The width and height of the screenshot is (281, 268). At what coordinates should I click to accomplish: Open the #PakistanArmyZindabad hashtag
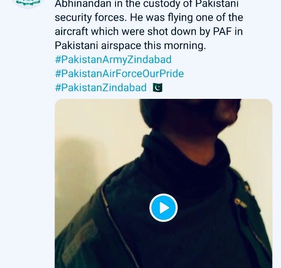click(113, 59)
